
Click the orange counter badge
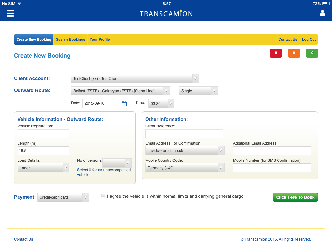point(294,53)
